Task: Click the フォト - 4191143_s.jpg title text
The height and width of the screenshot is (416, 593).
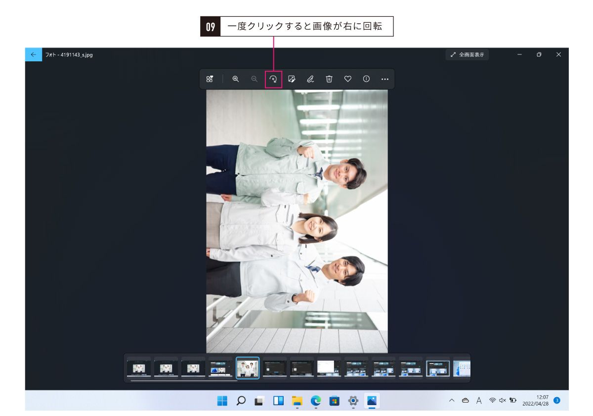Action: pyautogui.click(x=69, y=55)
